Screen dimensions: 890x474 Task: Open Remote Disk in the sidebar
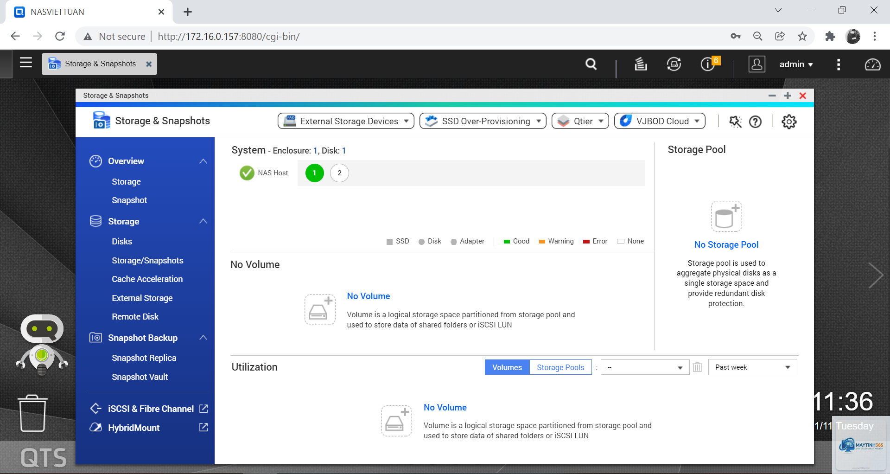point(135,317)
